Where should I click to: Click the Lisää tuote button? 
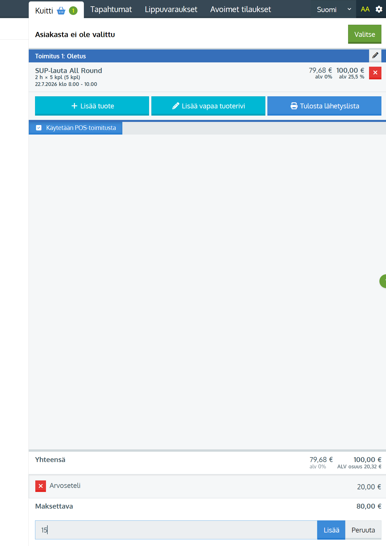point(92,106)
